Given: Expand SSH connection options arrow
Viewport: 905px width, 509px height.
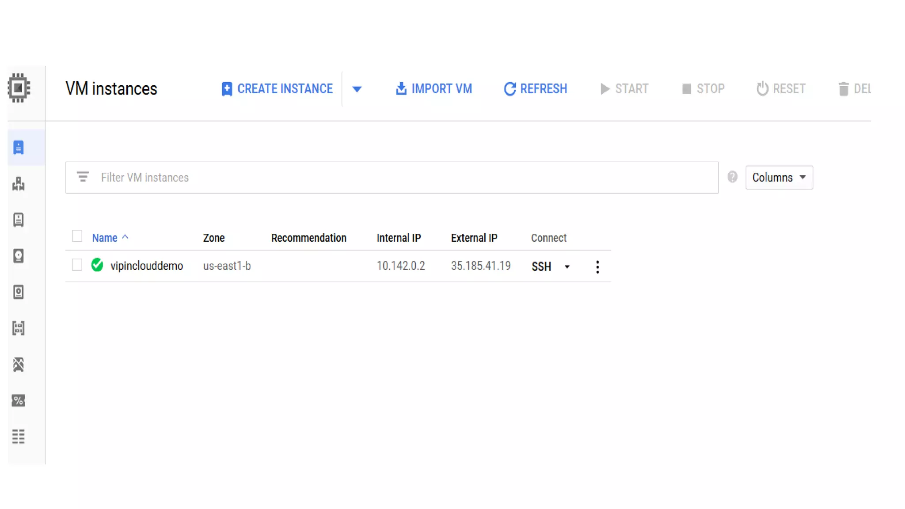Looking at the screenshot, I should [x=567, y=267].
